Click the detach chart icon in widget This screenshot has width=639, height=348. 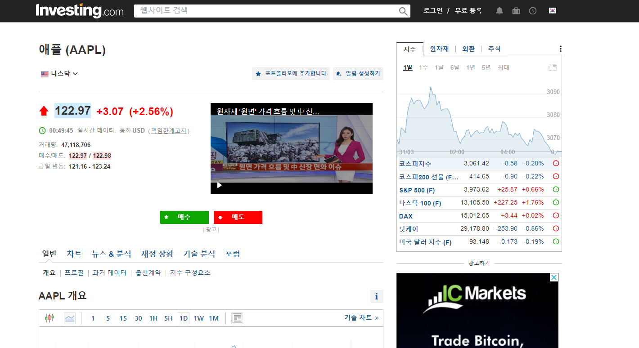[553, 67]
